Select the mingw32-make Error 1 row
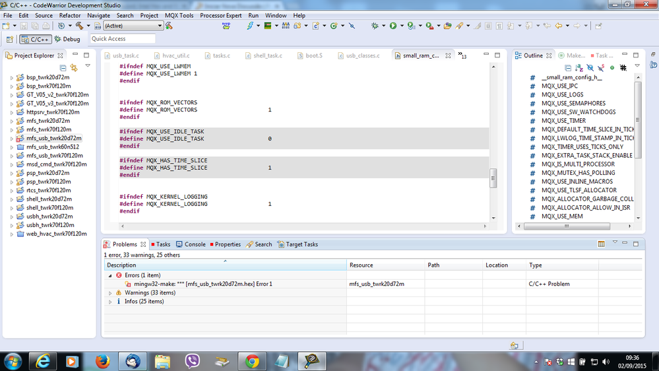The image size is (659, 371). point(373,284)
